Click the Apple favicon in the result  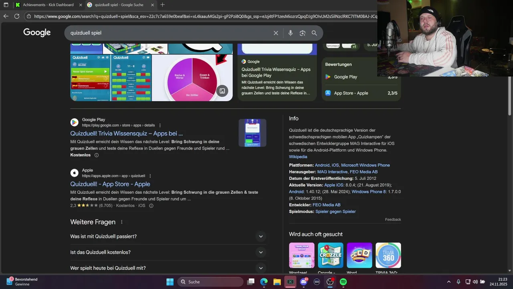point(74,173)
